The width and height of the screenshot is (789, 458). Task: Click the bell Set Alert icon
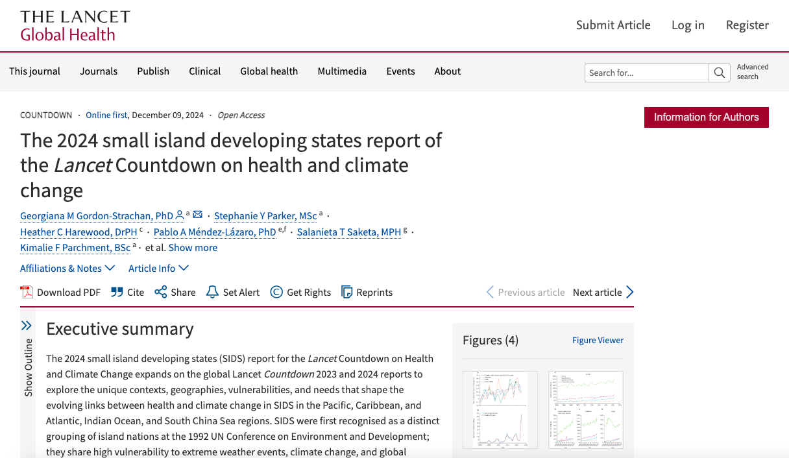[x=212, y=292]
